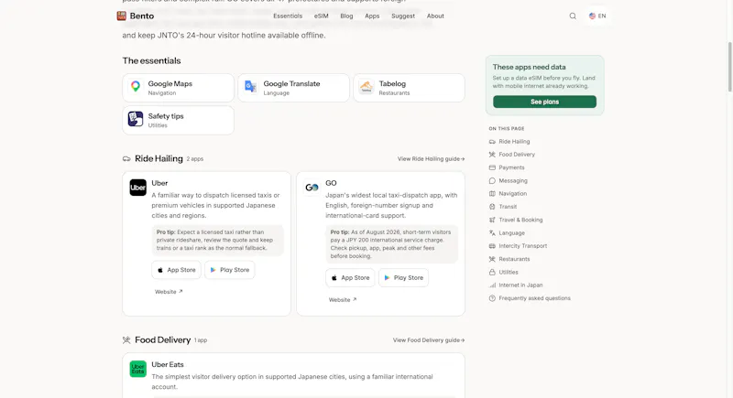
Task: Click the Google Translate app icon
Action: [x=251, y=87]
